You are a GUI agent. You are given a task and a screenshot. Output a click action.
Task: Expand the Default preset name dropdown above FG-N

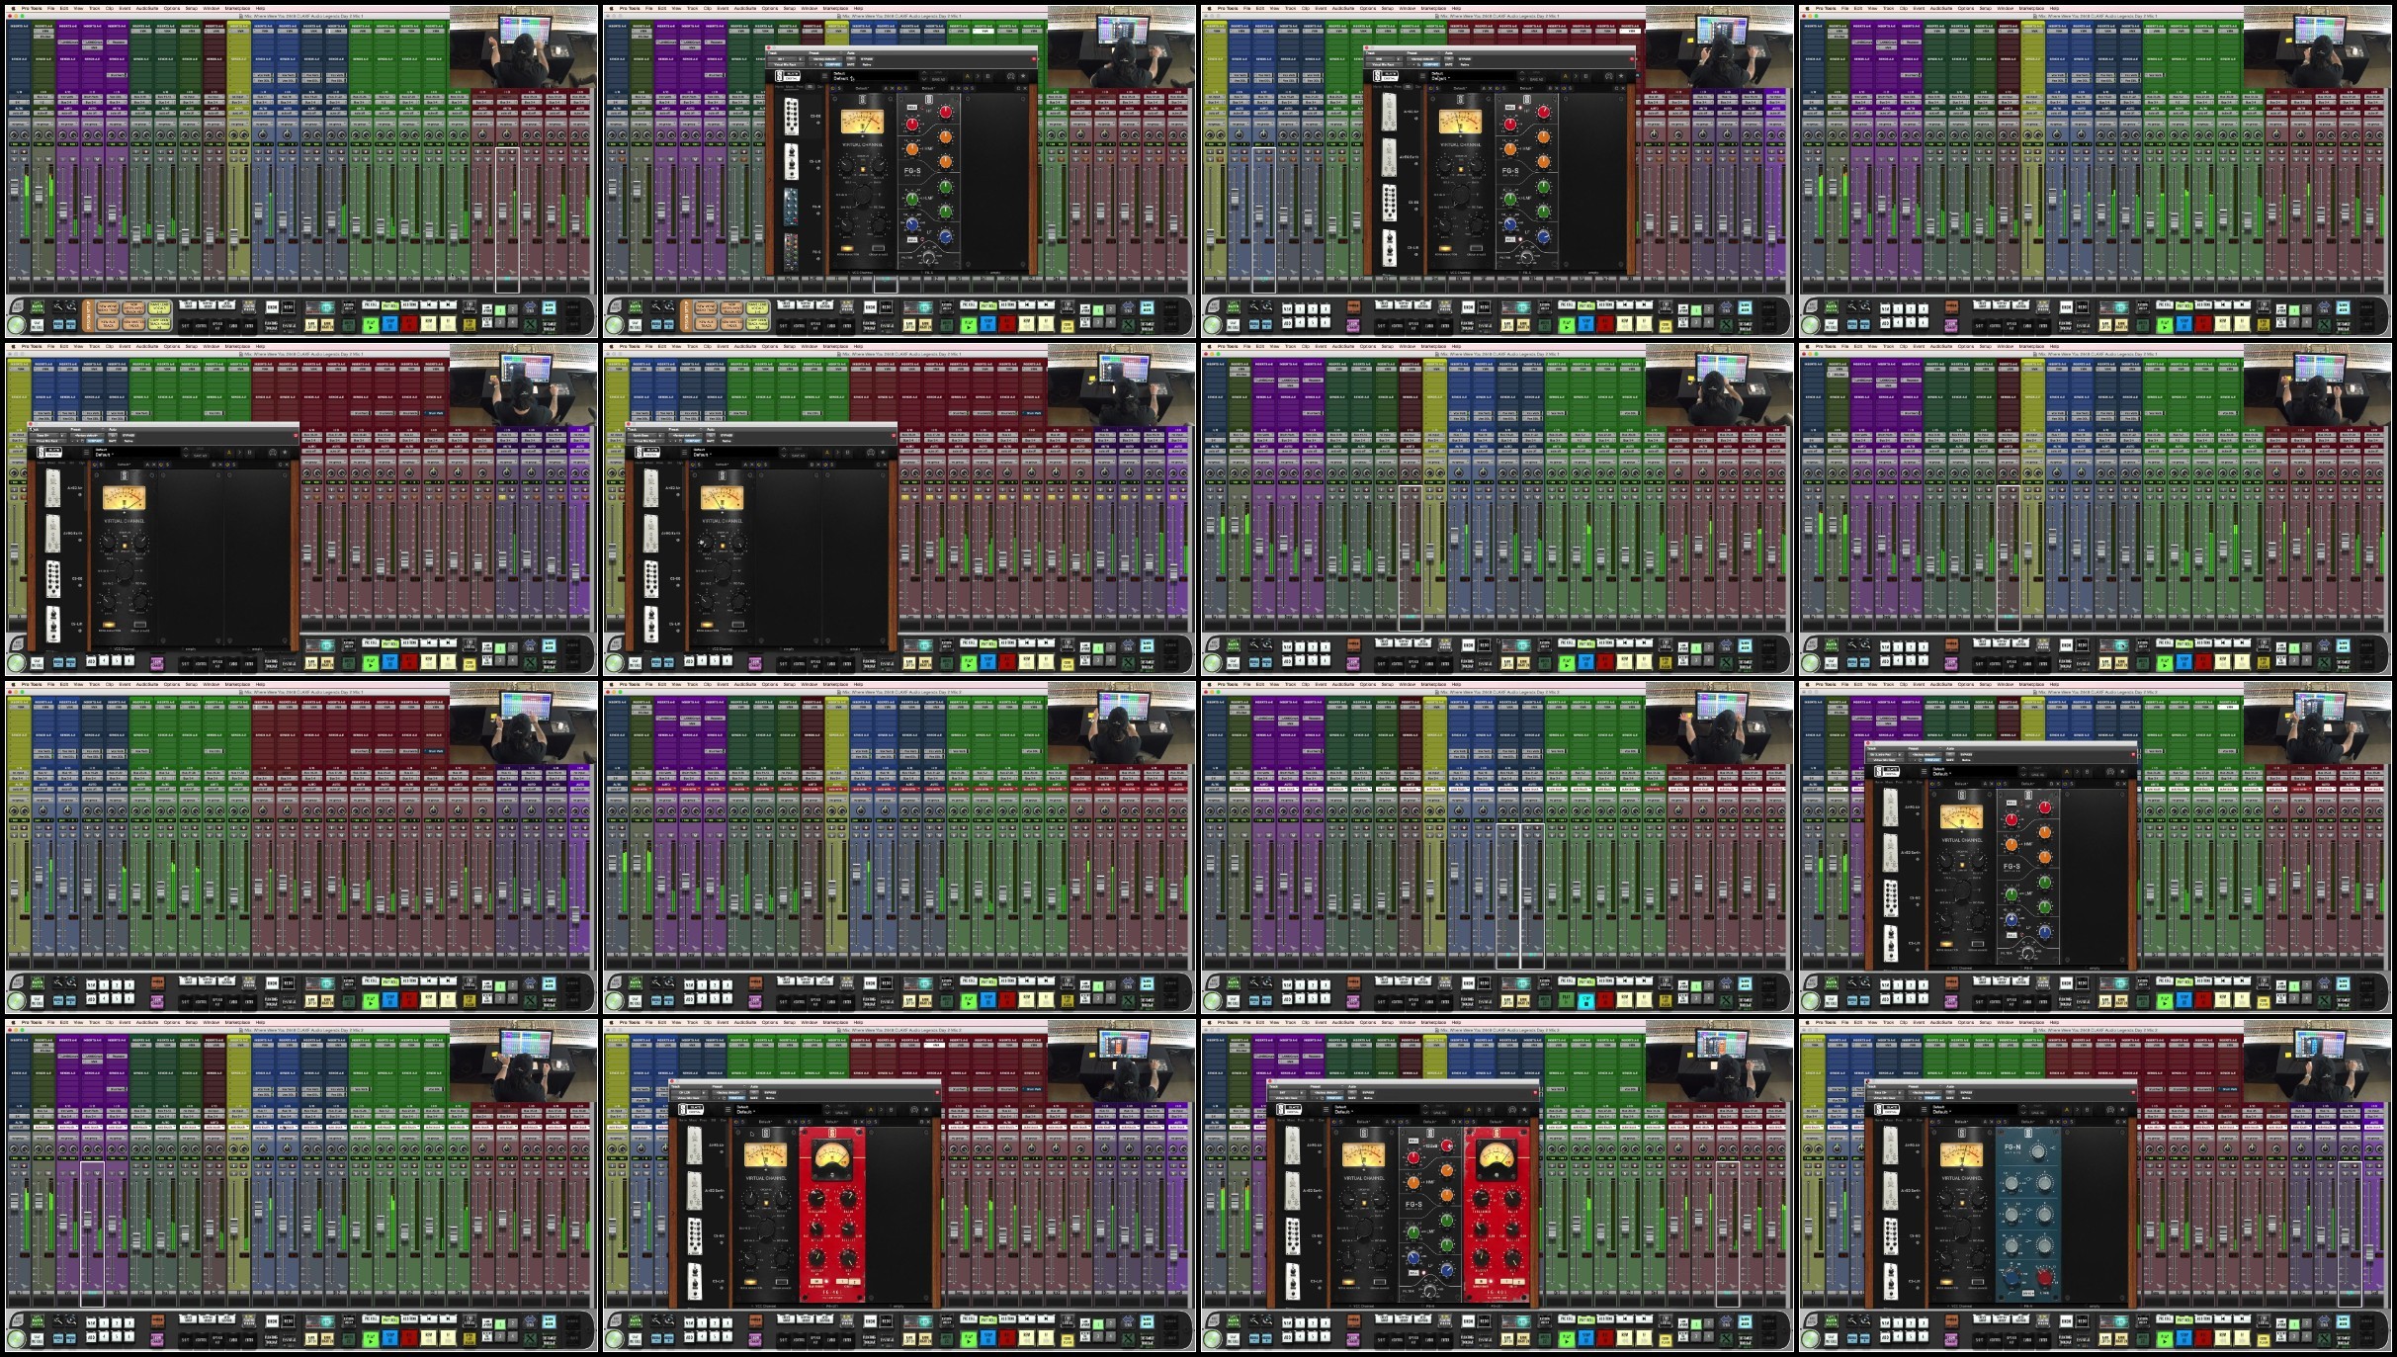[1942, 1112]
